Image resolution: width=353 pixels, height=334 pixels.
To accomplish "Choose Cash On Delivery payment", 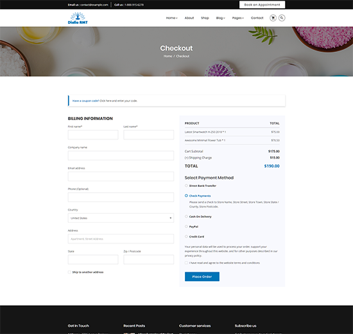I will (x=186, y=216).
